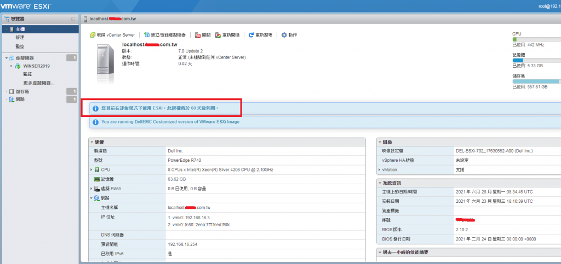The width and height of the screenshot is (561, 264).
Task: Collapse the Virtual Machines tree node
Action: (x=6, y=58)
